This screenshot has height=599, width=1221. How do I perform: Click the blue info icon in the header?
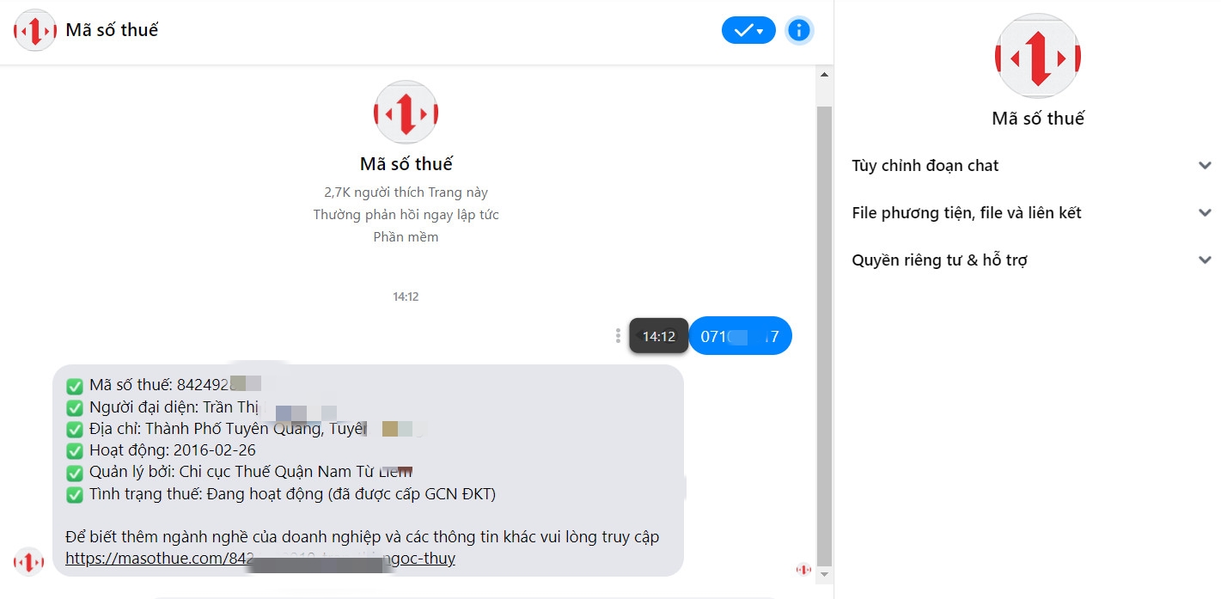tap(799, 31)
